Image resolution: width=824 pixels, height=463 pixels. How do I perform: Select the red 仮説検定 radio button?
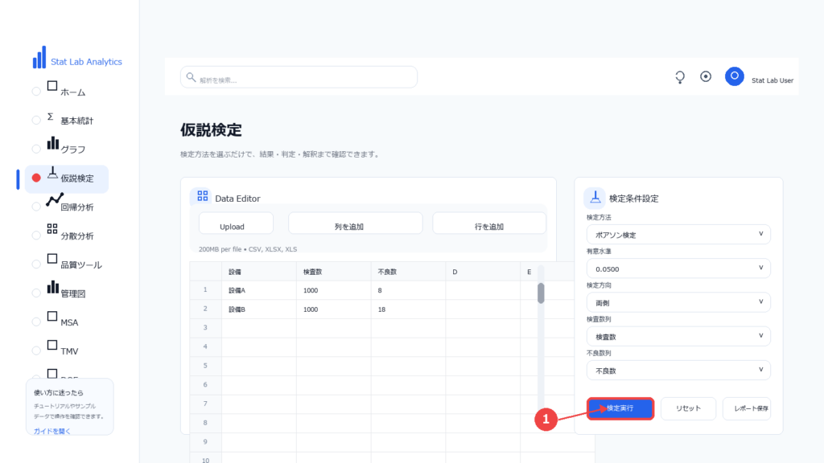click(36, 178)
